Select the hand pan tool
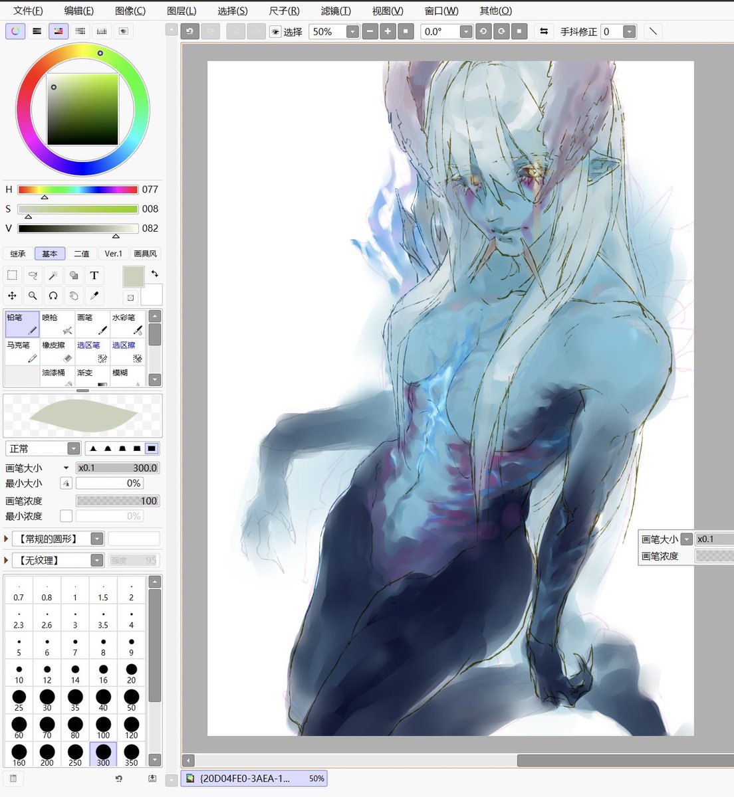Image resolution: width=734 pixels, height=797 pixels. [74, 296]
